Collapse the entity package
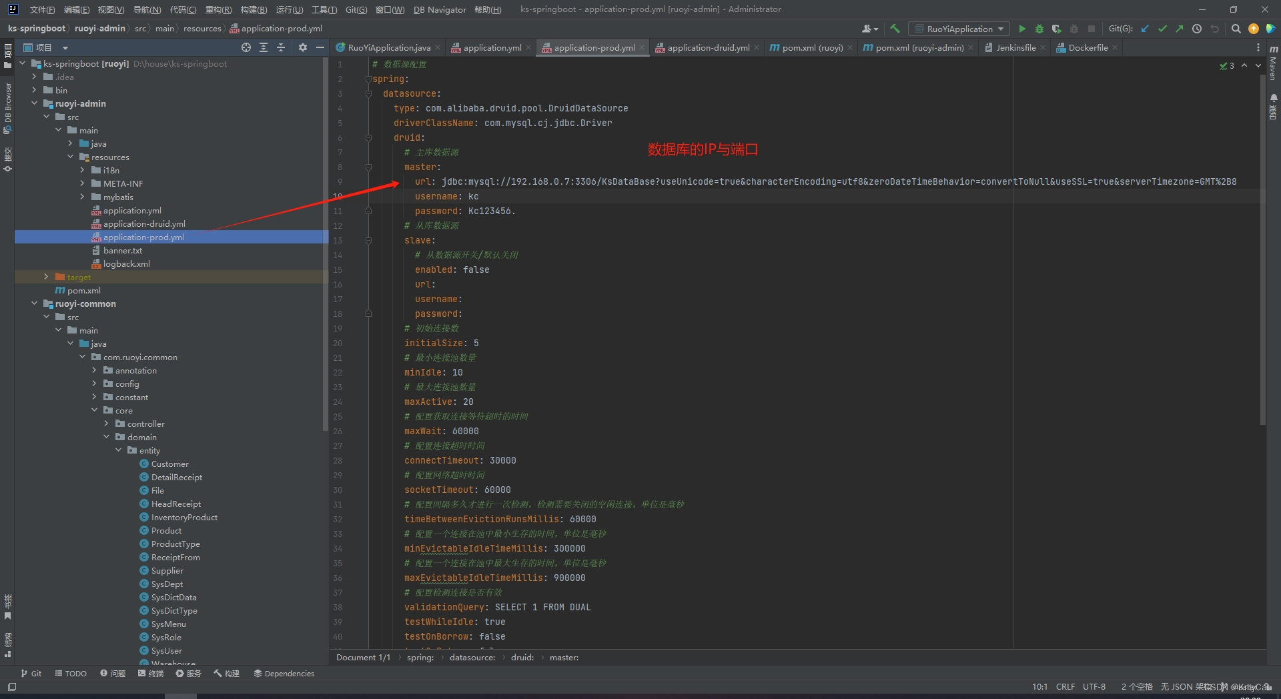This screenshot has height=699, width=1281. coord(118,450)
